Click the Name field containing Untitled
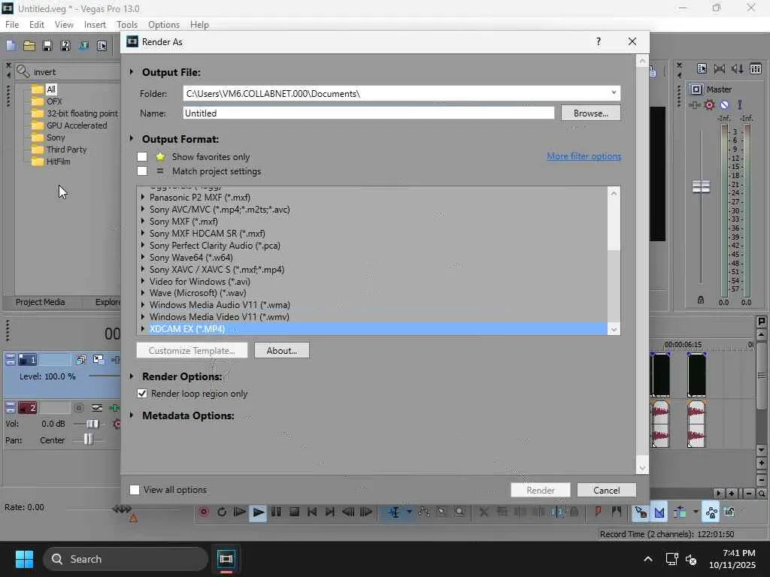This screenshot has width=770, height=577. tap(368, 113)
